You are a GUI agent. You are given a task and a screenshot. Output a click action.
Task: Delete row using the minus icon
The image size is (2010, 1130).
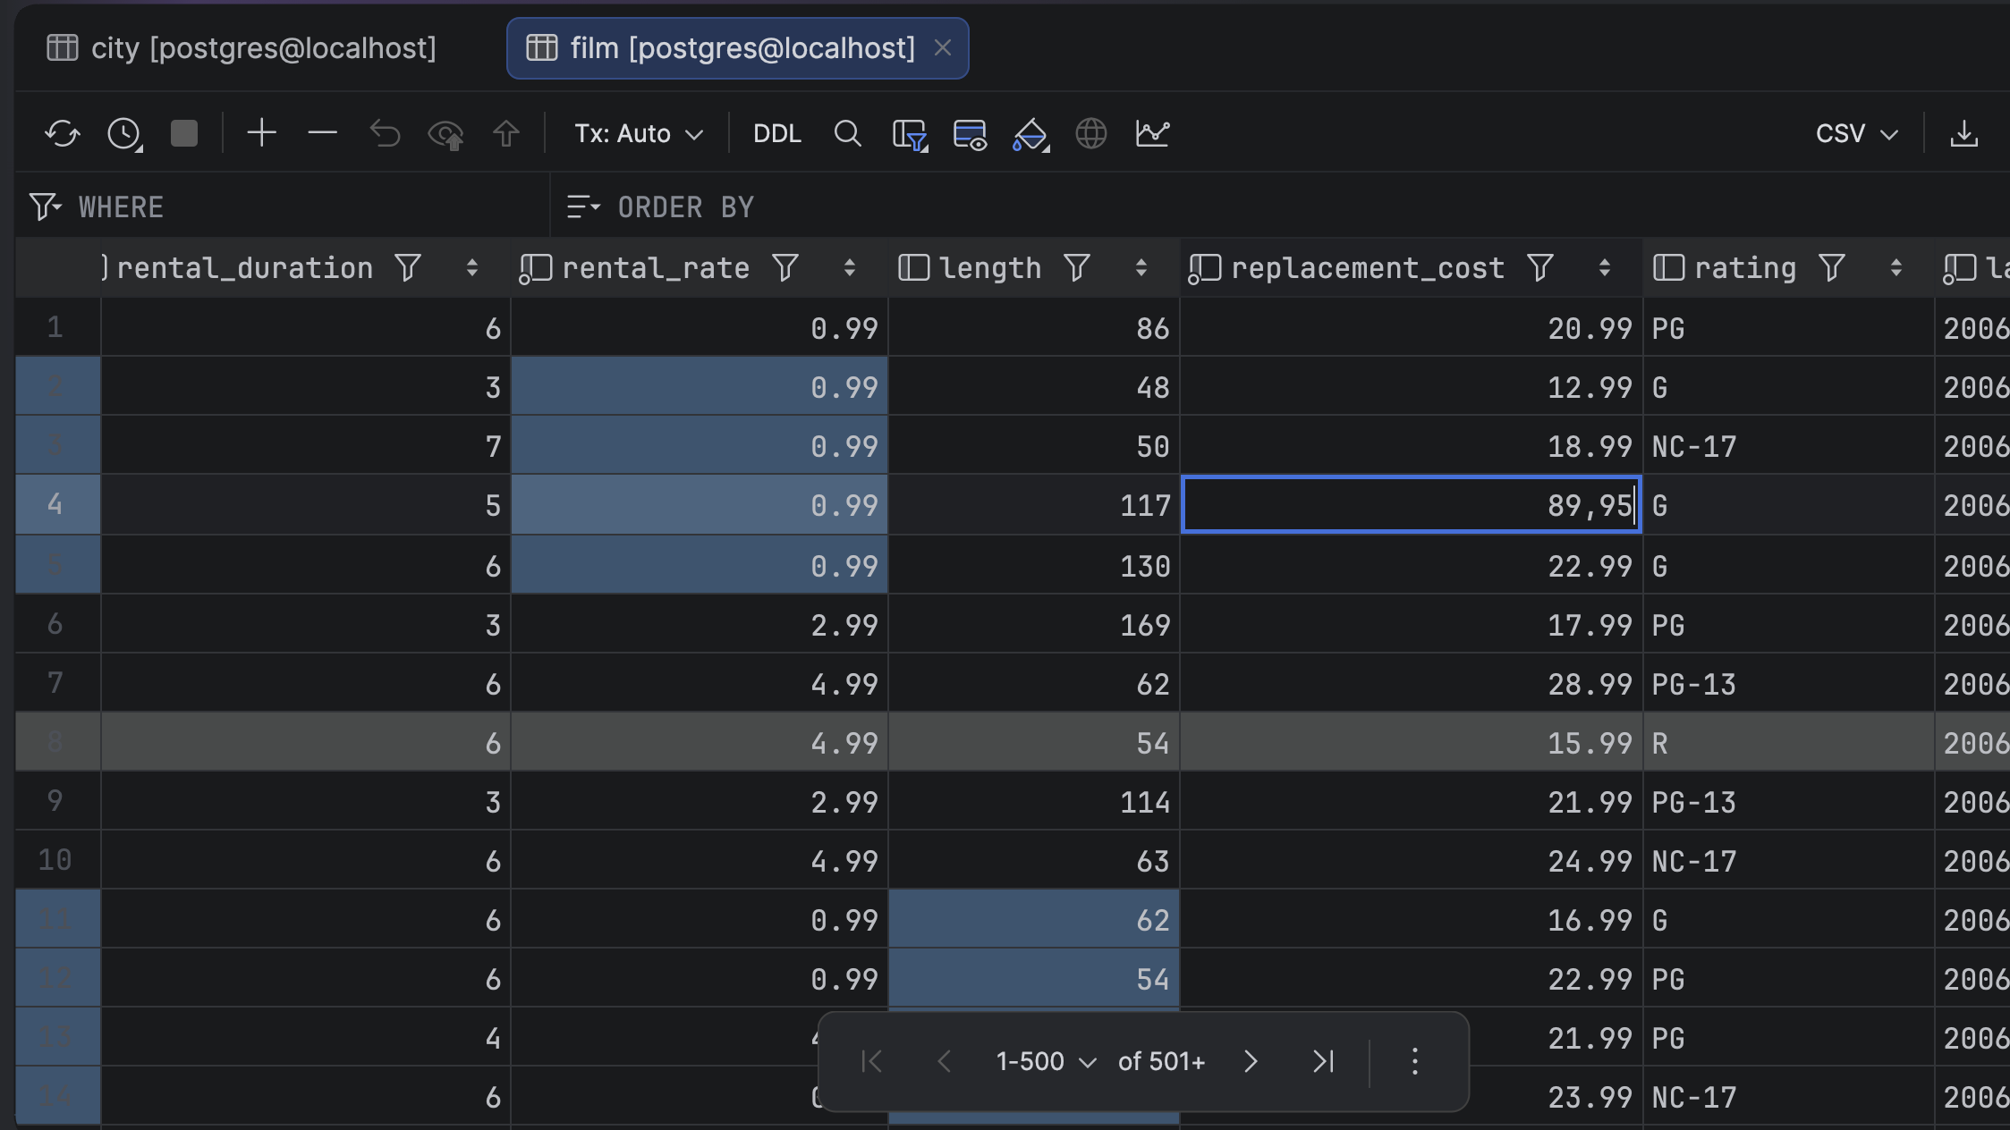322,134
